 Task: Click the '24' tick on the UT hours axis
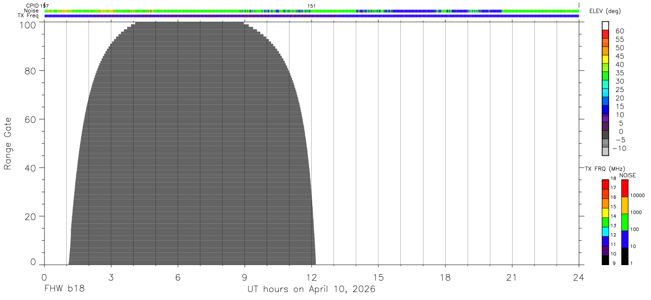coord(578,277)
